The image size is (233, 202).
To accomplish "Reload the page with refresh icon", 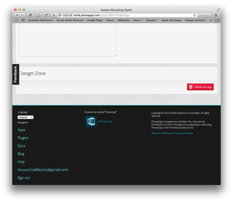I will (194, 15).
